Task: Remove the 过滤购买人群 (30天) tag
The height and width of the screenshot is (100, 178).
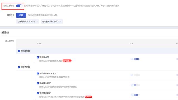Action: (37, 21)
